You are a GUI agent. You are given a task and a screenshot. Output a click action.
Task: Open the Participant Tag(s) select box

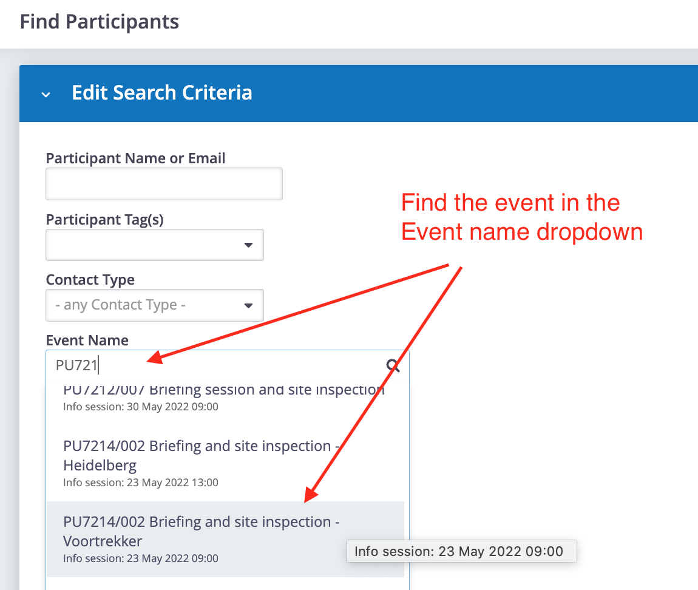[146, 245]
